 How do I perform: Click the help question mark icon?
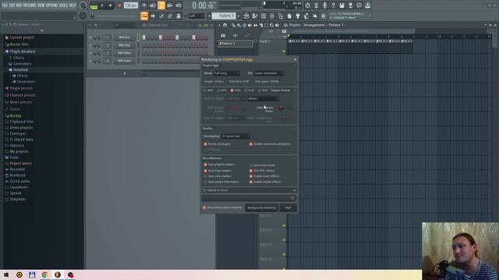click(x=333, y=5)
